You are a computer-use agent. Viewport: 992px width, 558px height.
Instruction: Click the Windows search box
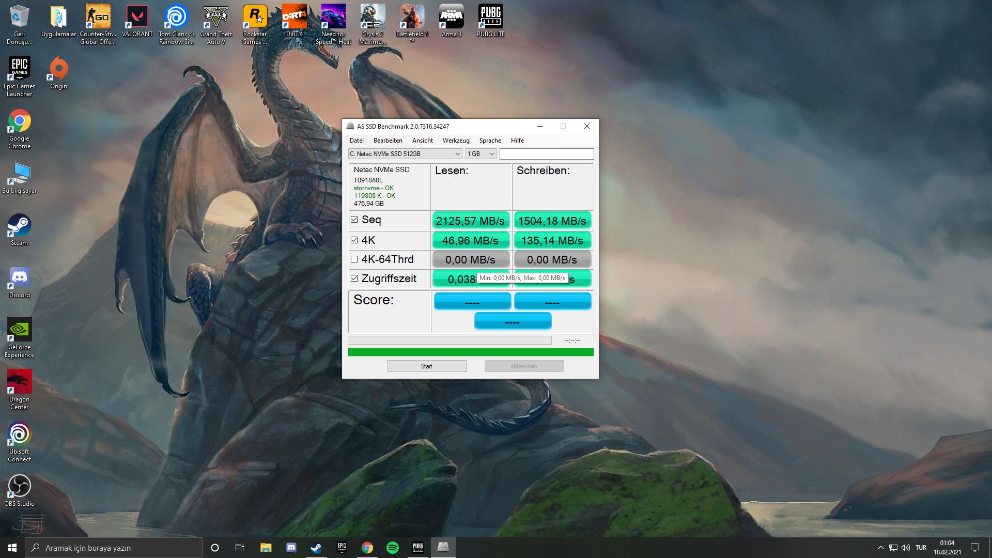pos(114,548)
